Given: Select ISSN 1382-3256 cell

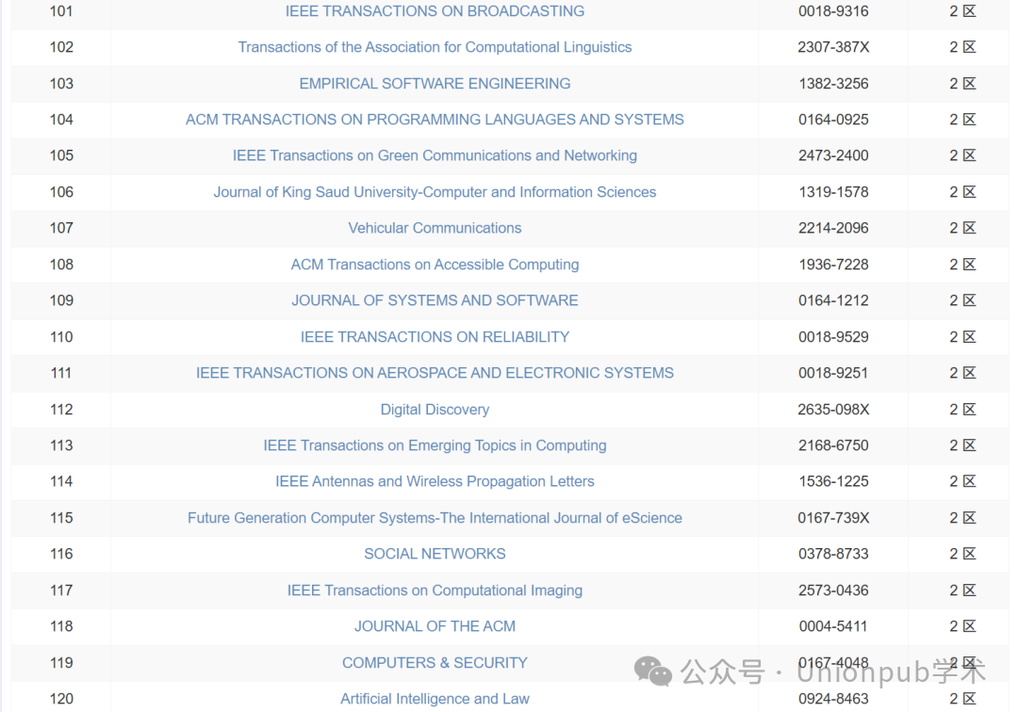Looking at the screenshot, I should click(833, 84).
